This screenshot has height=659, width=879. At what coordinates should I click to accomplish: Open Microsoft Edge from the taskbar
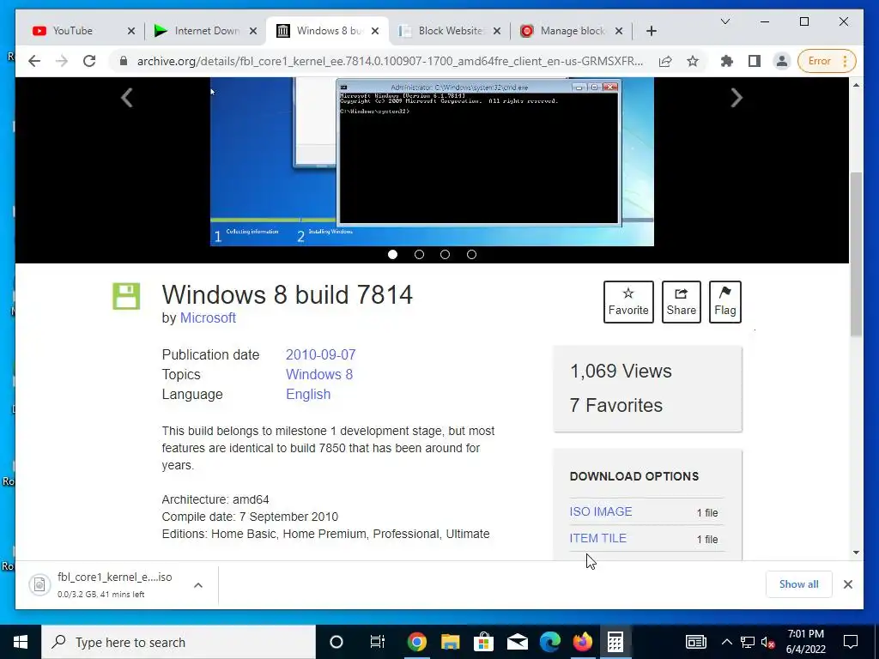(x=550, y=642)
